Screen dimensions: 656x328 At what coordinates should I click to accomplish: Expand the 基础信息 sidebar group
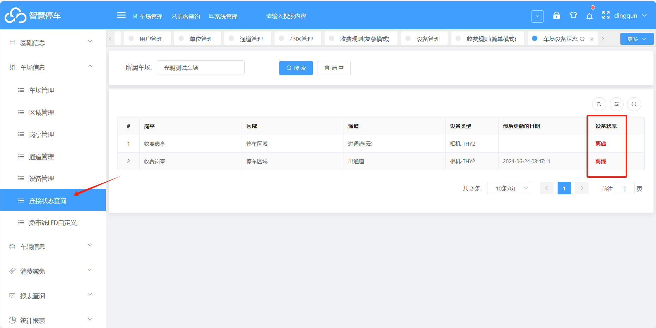pyautogui.click(x=53, y=43)
